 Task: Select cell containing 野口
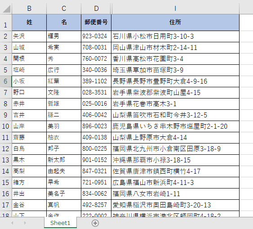[x=29, y=93]
